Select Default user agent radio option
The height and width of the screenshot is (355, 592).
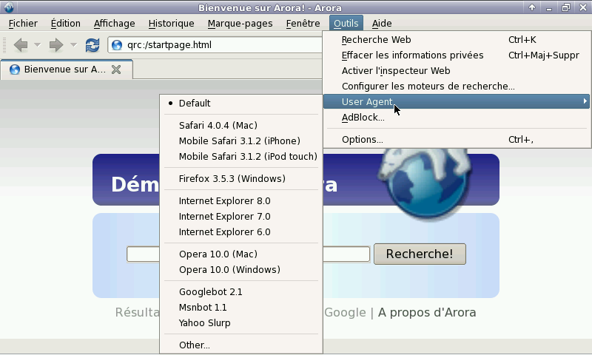point(241,104)
